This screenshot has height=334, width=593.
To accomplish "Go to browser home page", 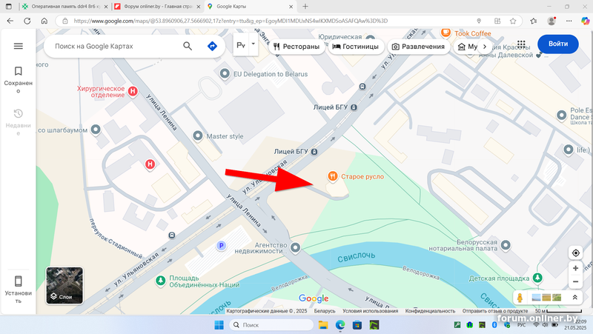I will (44, 21).
